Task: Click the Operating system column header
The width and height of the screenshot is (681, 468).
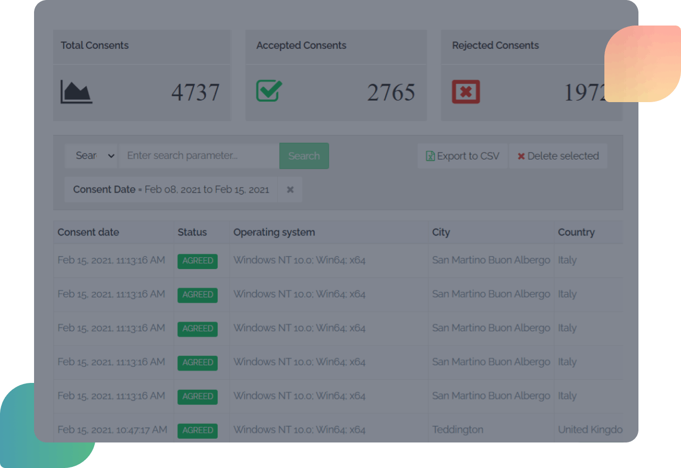Action: 274,232
